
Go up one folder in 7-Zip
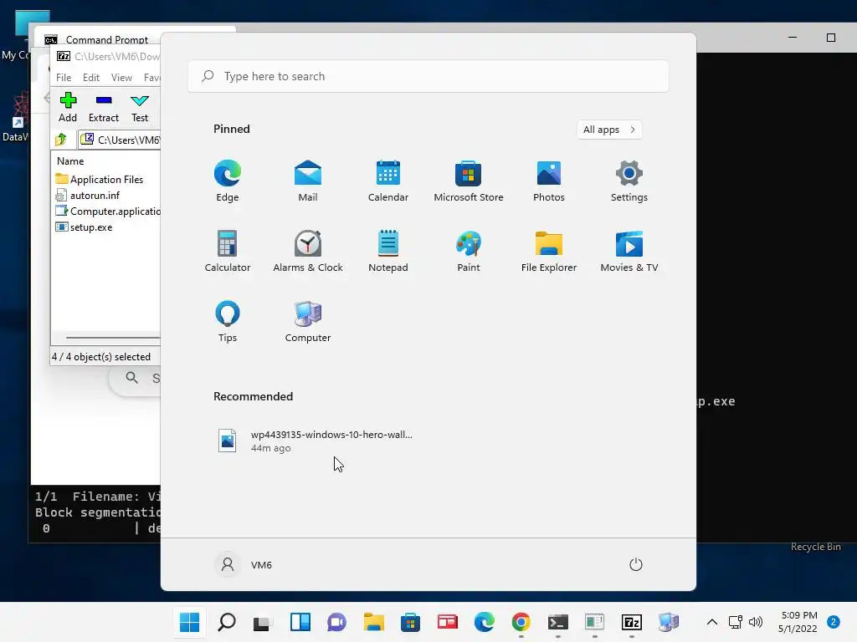click(x=61, y=140)
